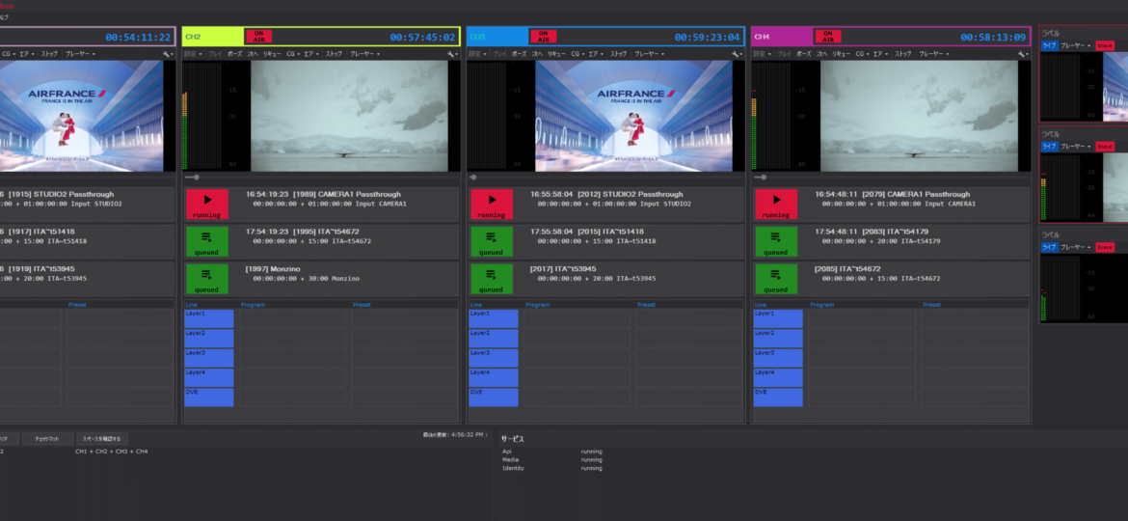Open the プレーヤー dropdown in CH3 toolbar
This screenshot has width=1128, height=521.
pos(651,54)
